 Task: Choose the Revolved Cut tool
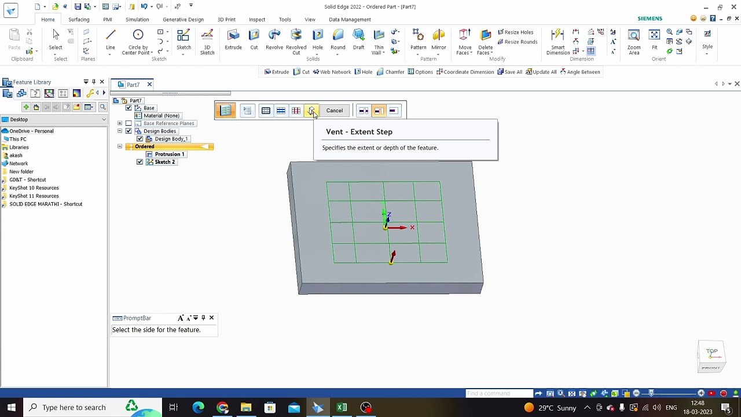[x=296, y=42]
